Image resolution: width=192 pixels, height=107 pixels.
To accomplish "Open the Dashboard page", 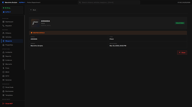I will click(12, 22).
